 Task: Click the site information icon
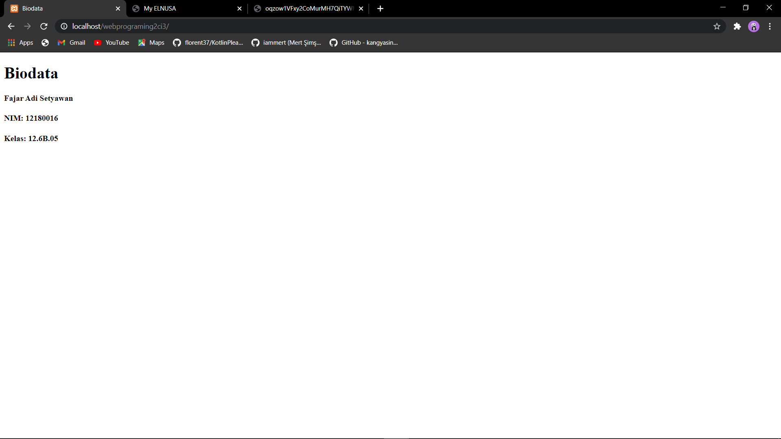64,26
